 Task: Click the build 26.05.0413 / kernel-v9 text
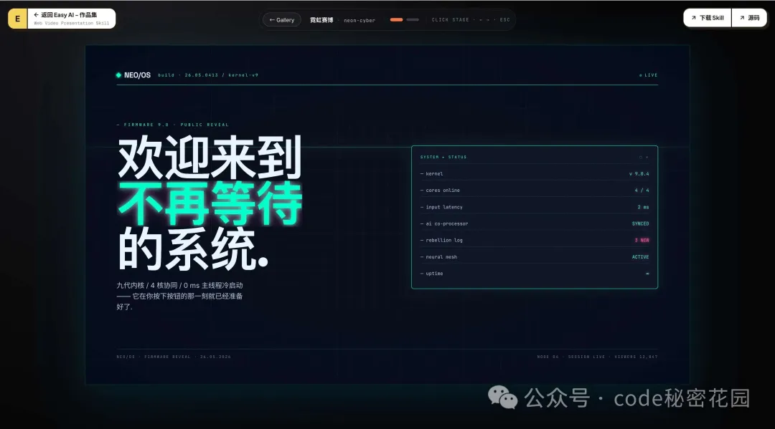pyautogui.click(x=208, y=75)
